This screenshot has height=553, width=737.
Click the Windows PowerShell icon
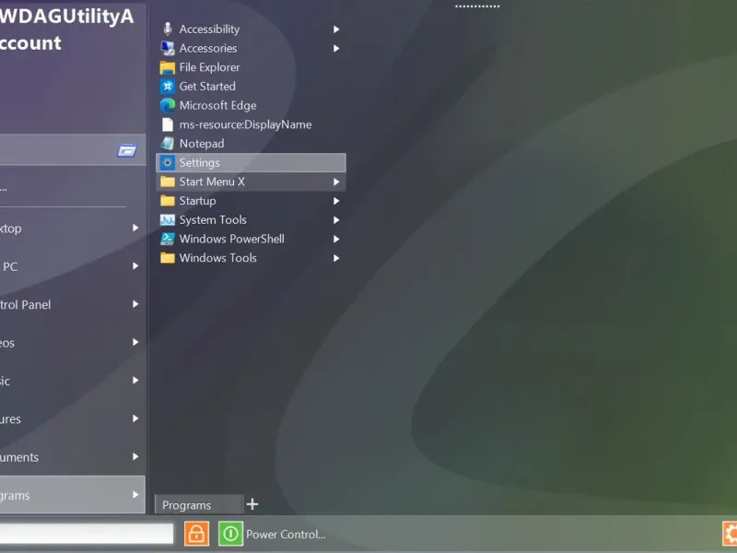point(168,239)
